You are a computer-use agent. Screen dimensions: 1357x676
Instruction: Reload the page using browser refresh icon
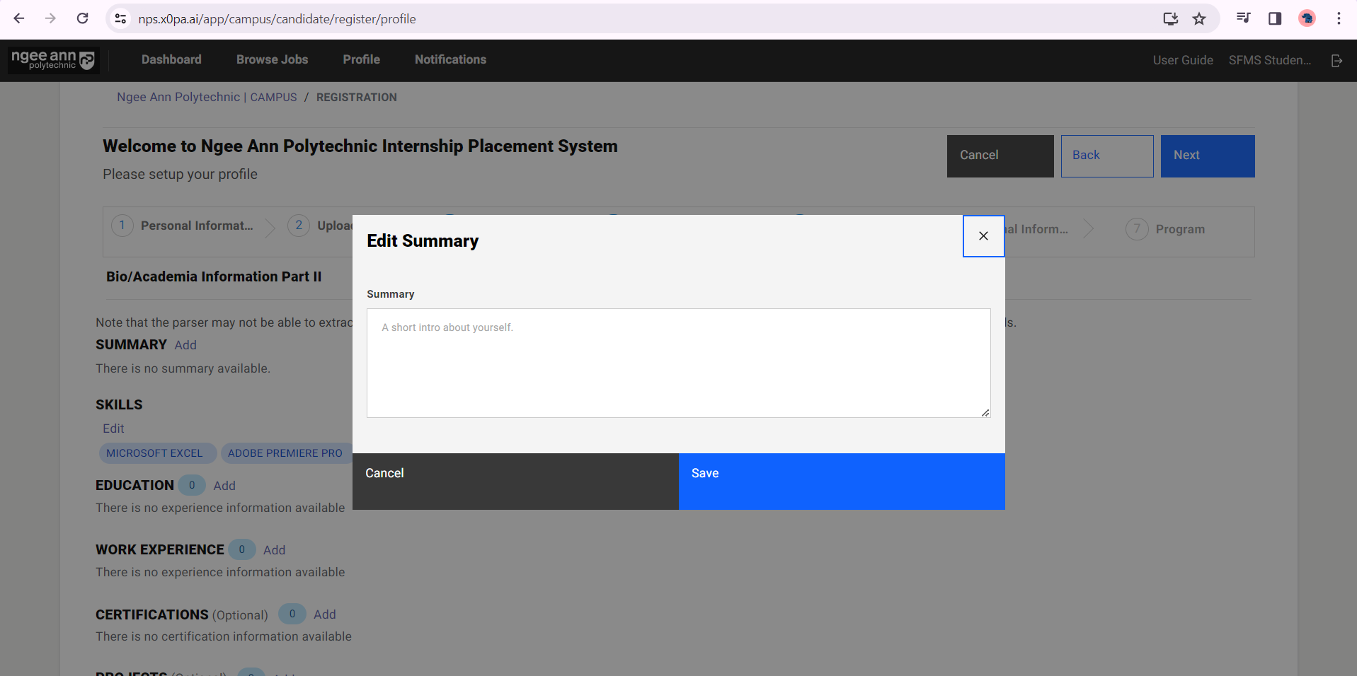[x=83, y=18]
